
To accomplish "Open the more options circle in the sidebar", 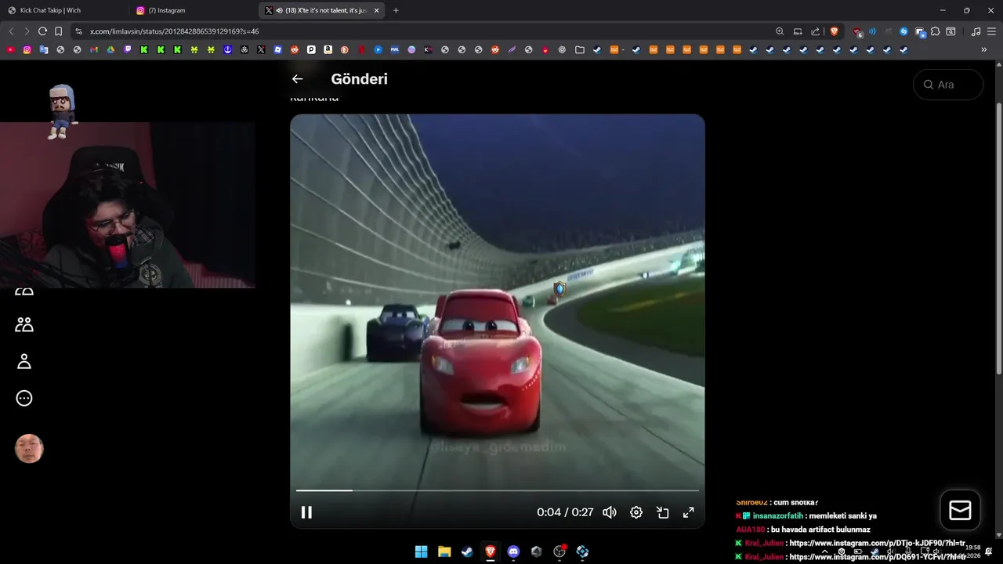I will [x=24, y=398].
